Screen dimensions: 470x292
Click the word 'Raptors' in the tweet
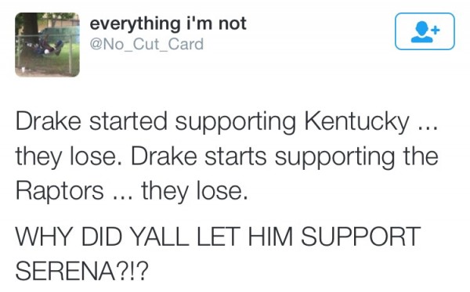[x=60, y=191]
